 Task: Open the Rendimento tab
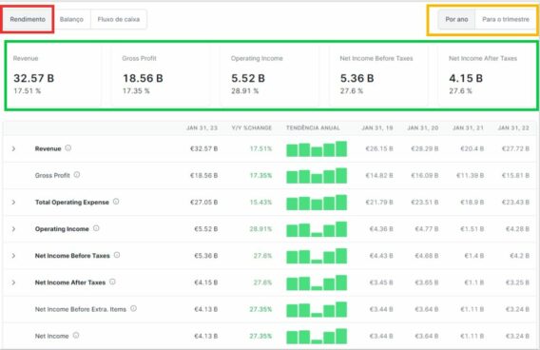pyautogui.click(x=28, y=19)
